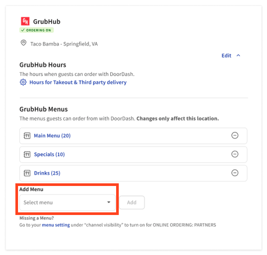Click the gear icon beside Hours link
267x255 pixels.
pyautogui.click(x=23, y=82)
